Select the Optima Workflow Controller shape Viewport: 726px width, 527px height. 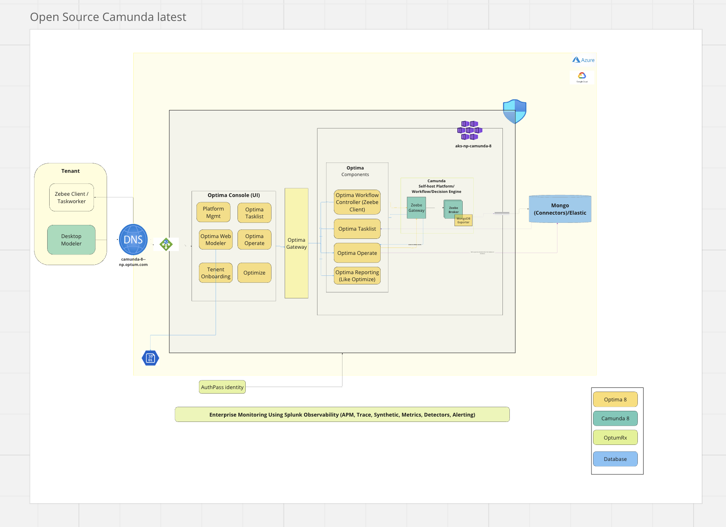pos(357,202)
